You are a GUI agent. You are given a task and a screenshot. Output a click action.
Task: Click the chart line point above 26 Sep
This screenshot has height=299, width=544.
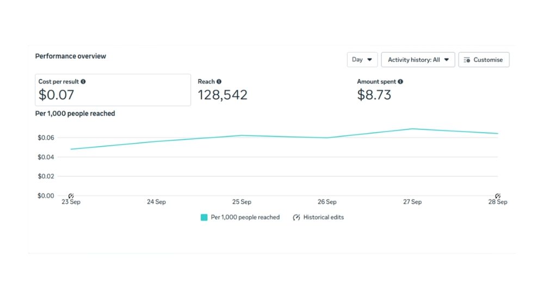click(x=327, y=138)
